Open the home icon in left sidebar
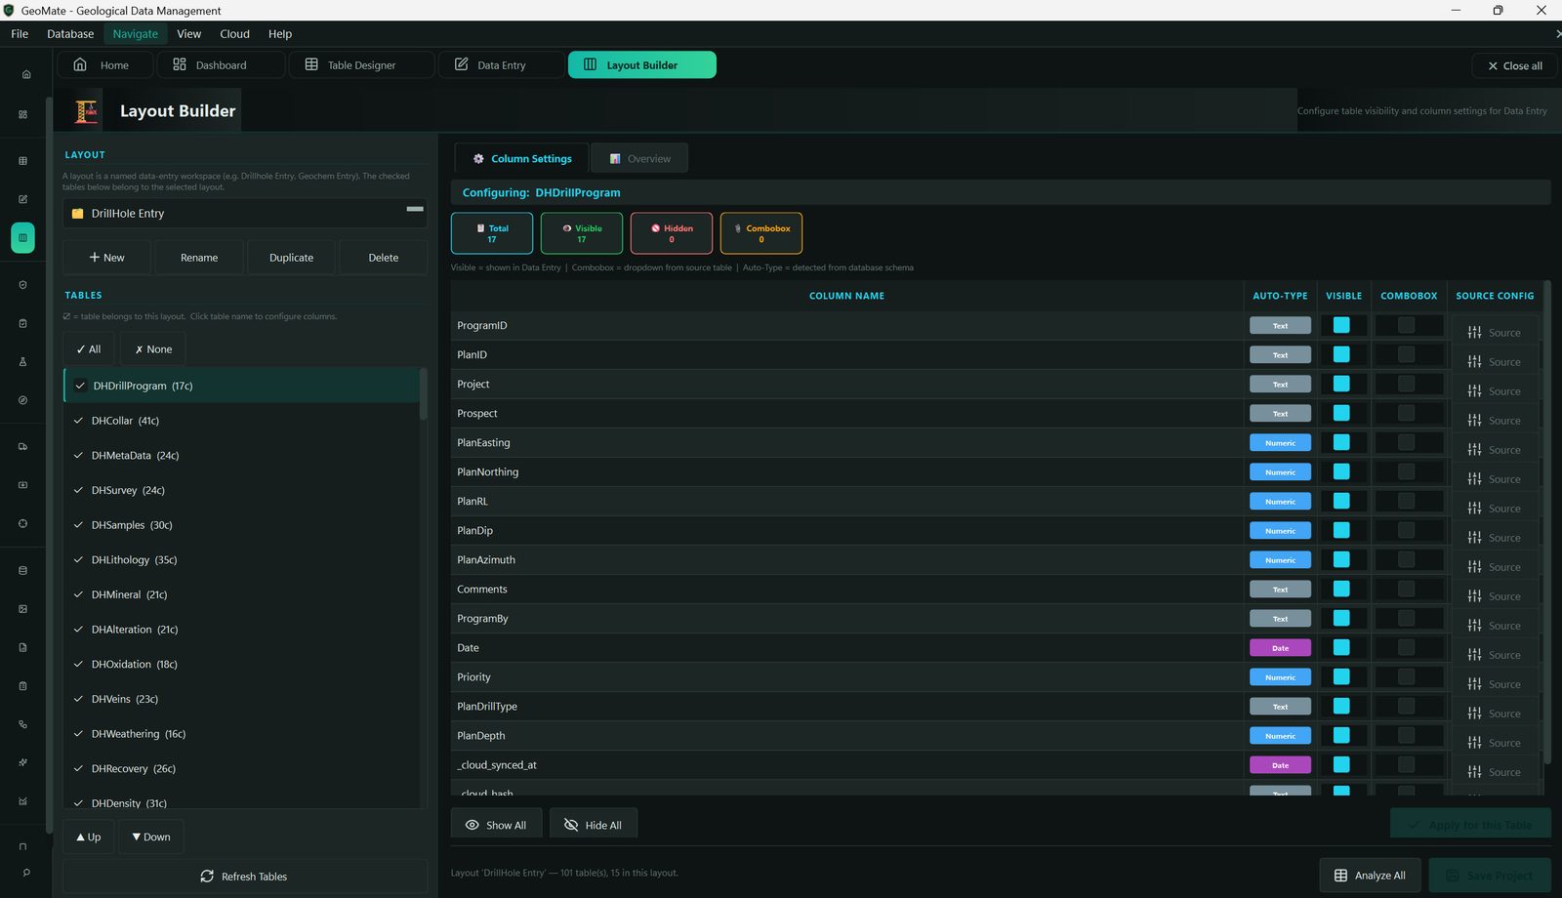1562x898 pixels. click(x=26, y=74)
